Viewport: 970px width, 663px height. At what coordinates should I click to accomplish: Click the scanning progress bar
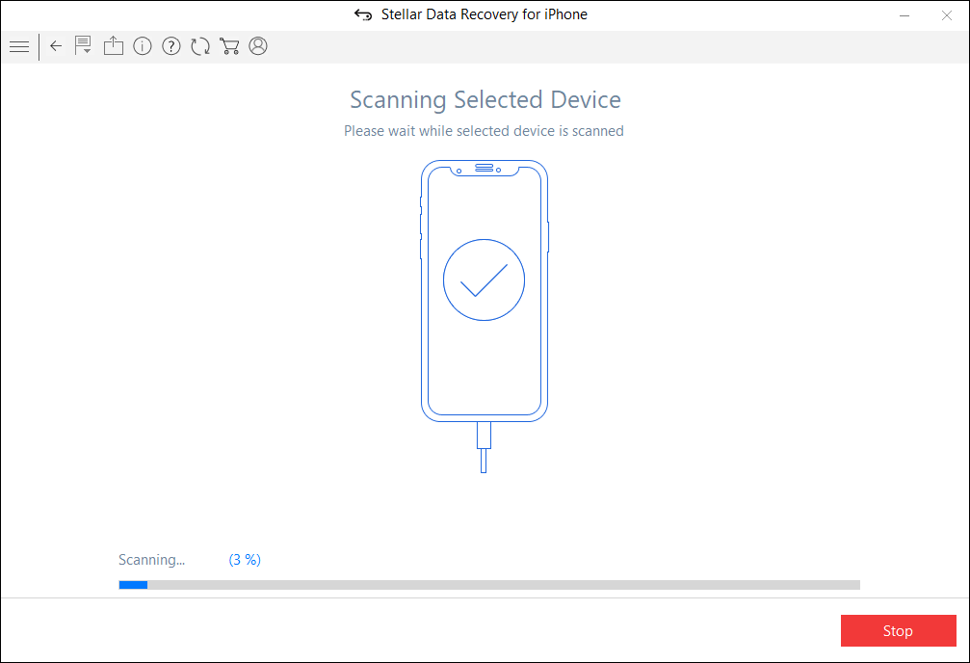[x=489, y=585]
